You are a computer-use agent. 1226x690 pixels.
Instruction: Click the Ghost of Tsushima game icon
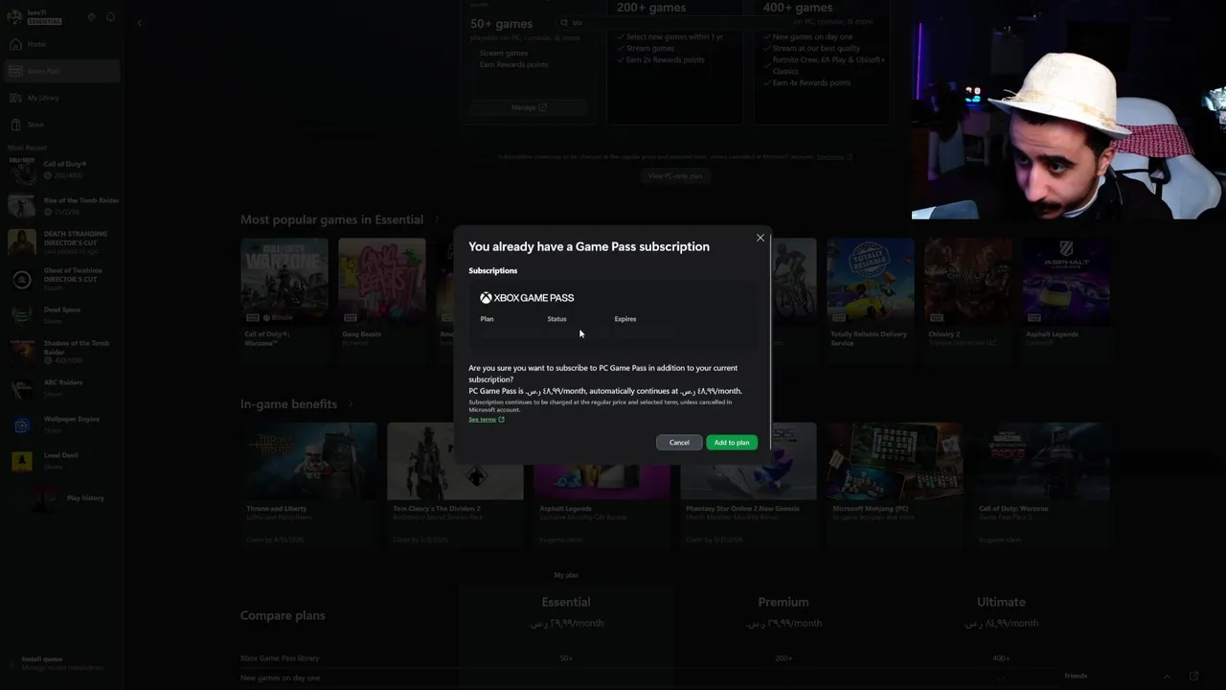(22, 279)
